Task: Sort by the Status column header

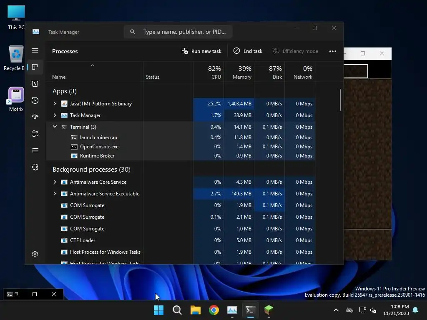Action: coord(168,72)
